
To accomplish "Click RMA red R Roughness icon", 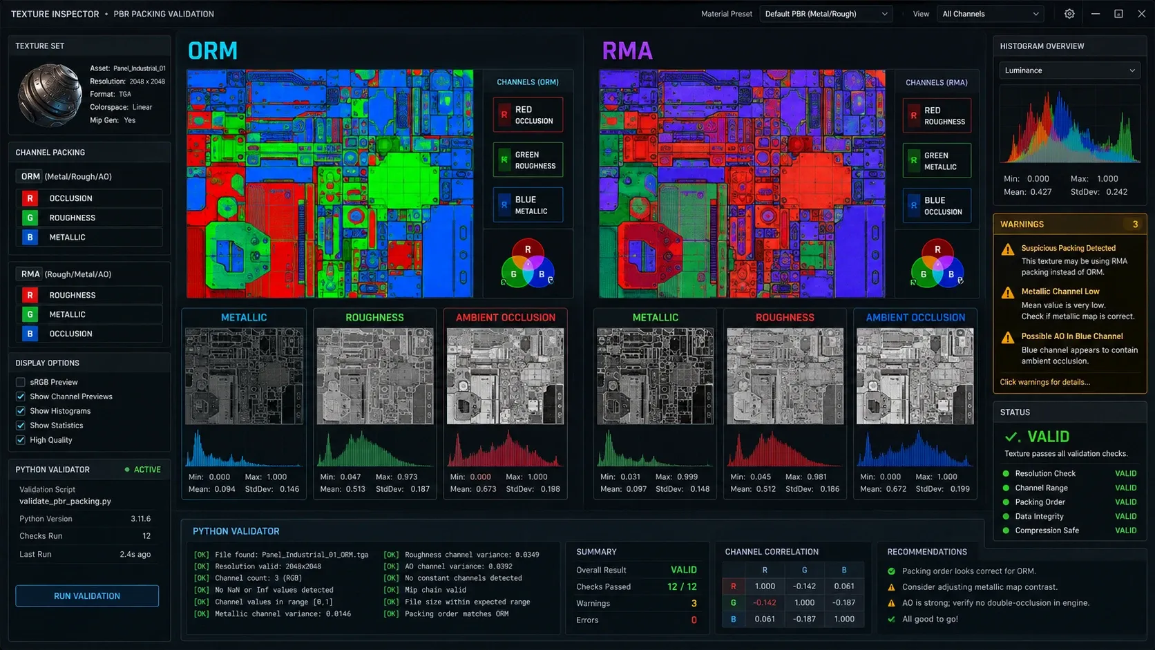I will tap(30, 295).
